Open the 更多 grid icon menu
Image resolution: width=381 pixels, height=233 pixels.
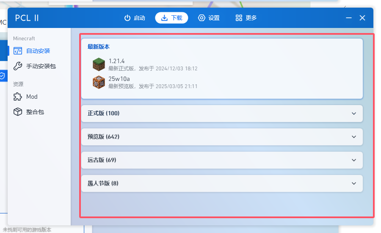[239, 18]
